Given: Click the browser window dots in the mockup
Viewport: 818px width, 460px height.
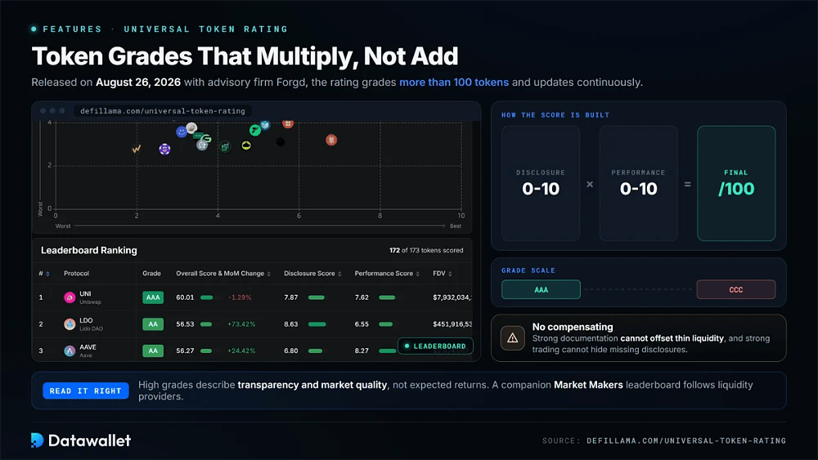Looking at the screenshot, I should (52, 110).
